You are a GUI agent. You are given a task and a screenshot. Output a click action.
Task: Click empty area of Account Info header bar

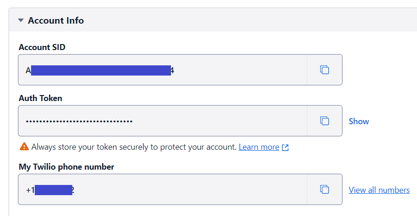tap(250, 20)
